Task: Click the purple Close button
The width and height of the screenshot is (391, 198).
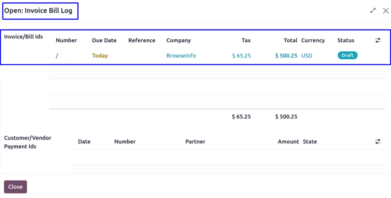Action: pyautogui.click(x=15, y=187)
